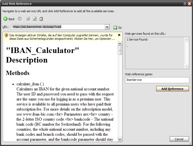193x146 pixels.
Task: Expand the URL history dropdown arrow
Action: tap(107, 27)
